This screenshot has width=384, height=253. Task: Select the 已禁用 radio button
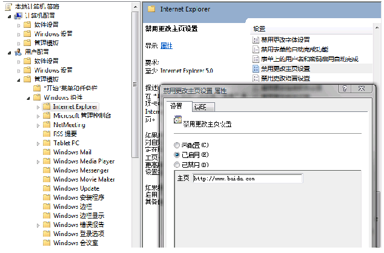click(x=177, y=165)
